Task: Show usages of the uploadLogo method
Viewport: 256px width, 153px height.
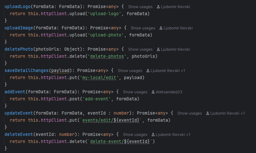Action: point(140,7)
